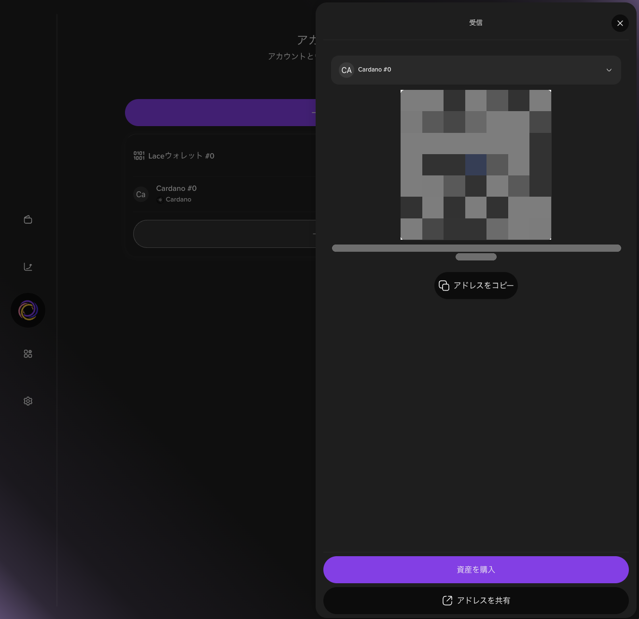Viewport: 639px width, 619px height.
Task: Click the Lace swirl logo button
Action: click(x=28, y=310)
